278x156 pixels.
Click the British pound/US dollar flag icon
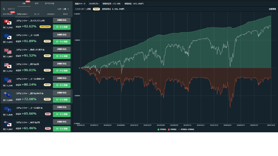pyautogui.click(x=8, y=51)
